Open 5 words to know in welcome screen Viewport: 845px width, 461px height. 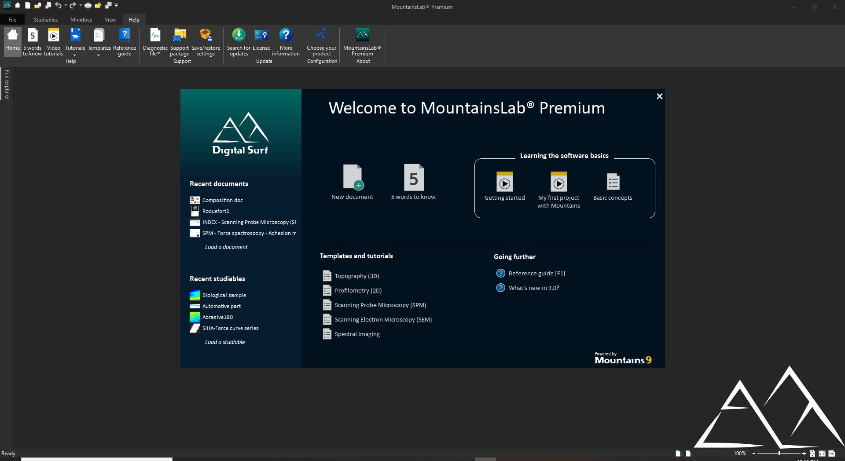click(413, 182)
